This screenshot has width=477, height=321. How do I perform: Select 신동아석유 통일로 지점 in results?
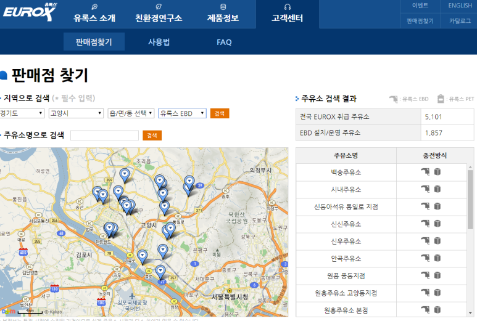click(x=346, y=207)
